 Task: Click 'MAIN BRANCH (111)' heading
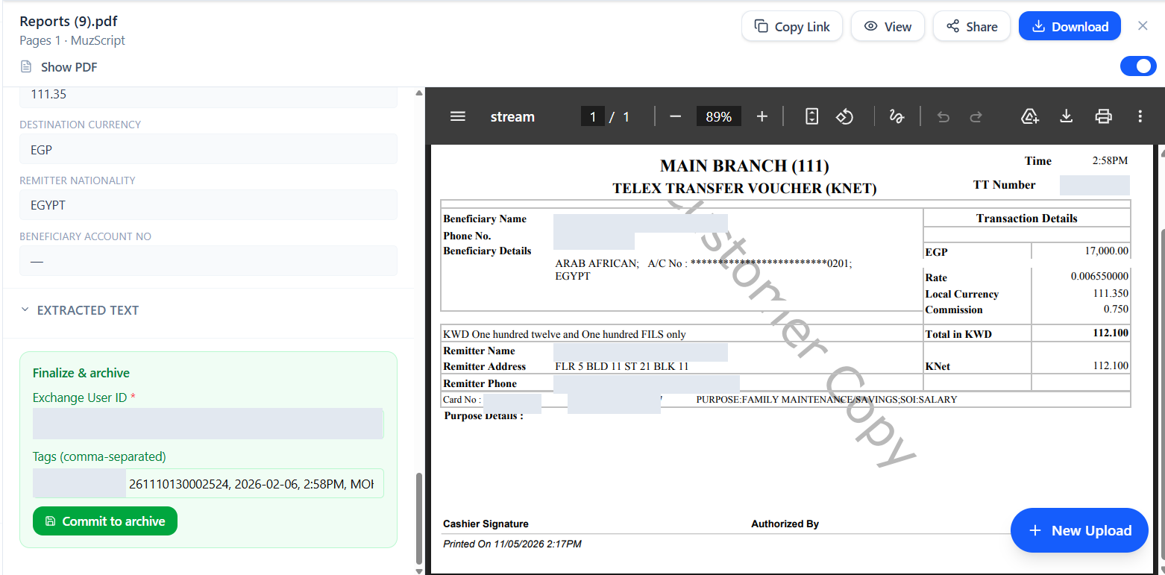click(744, 166)
